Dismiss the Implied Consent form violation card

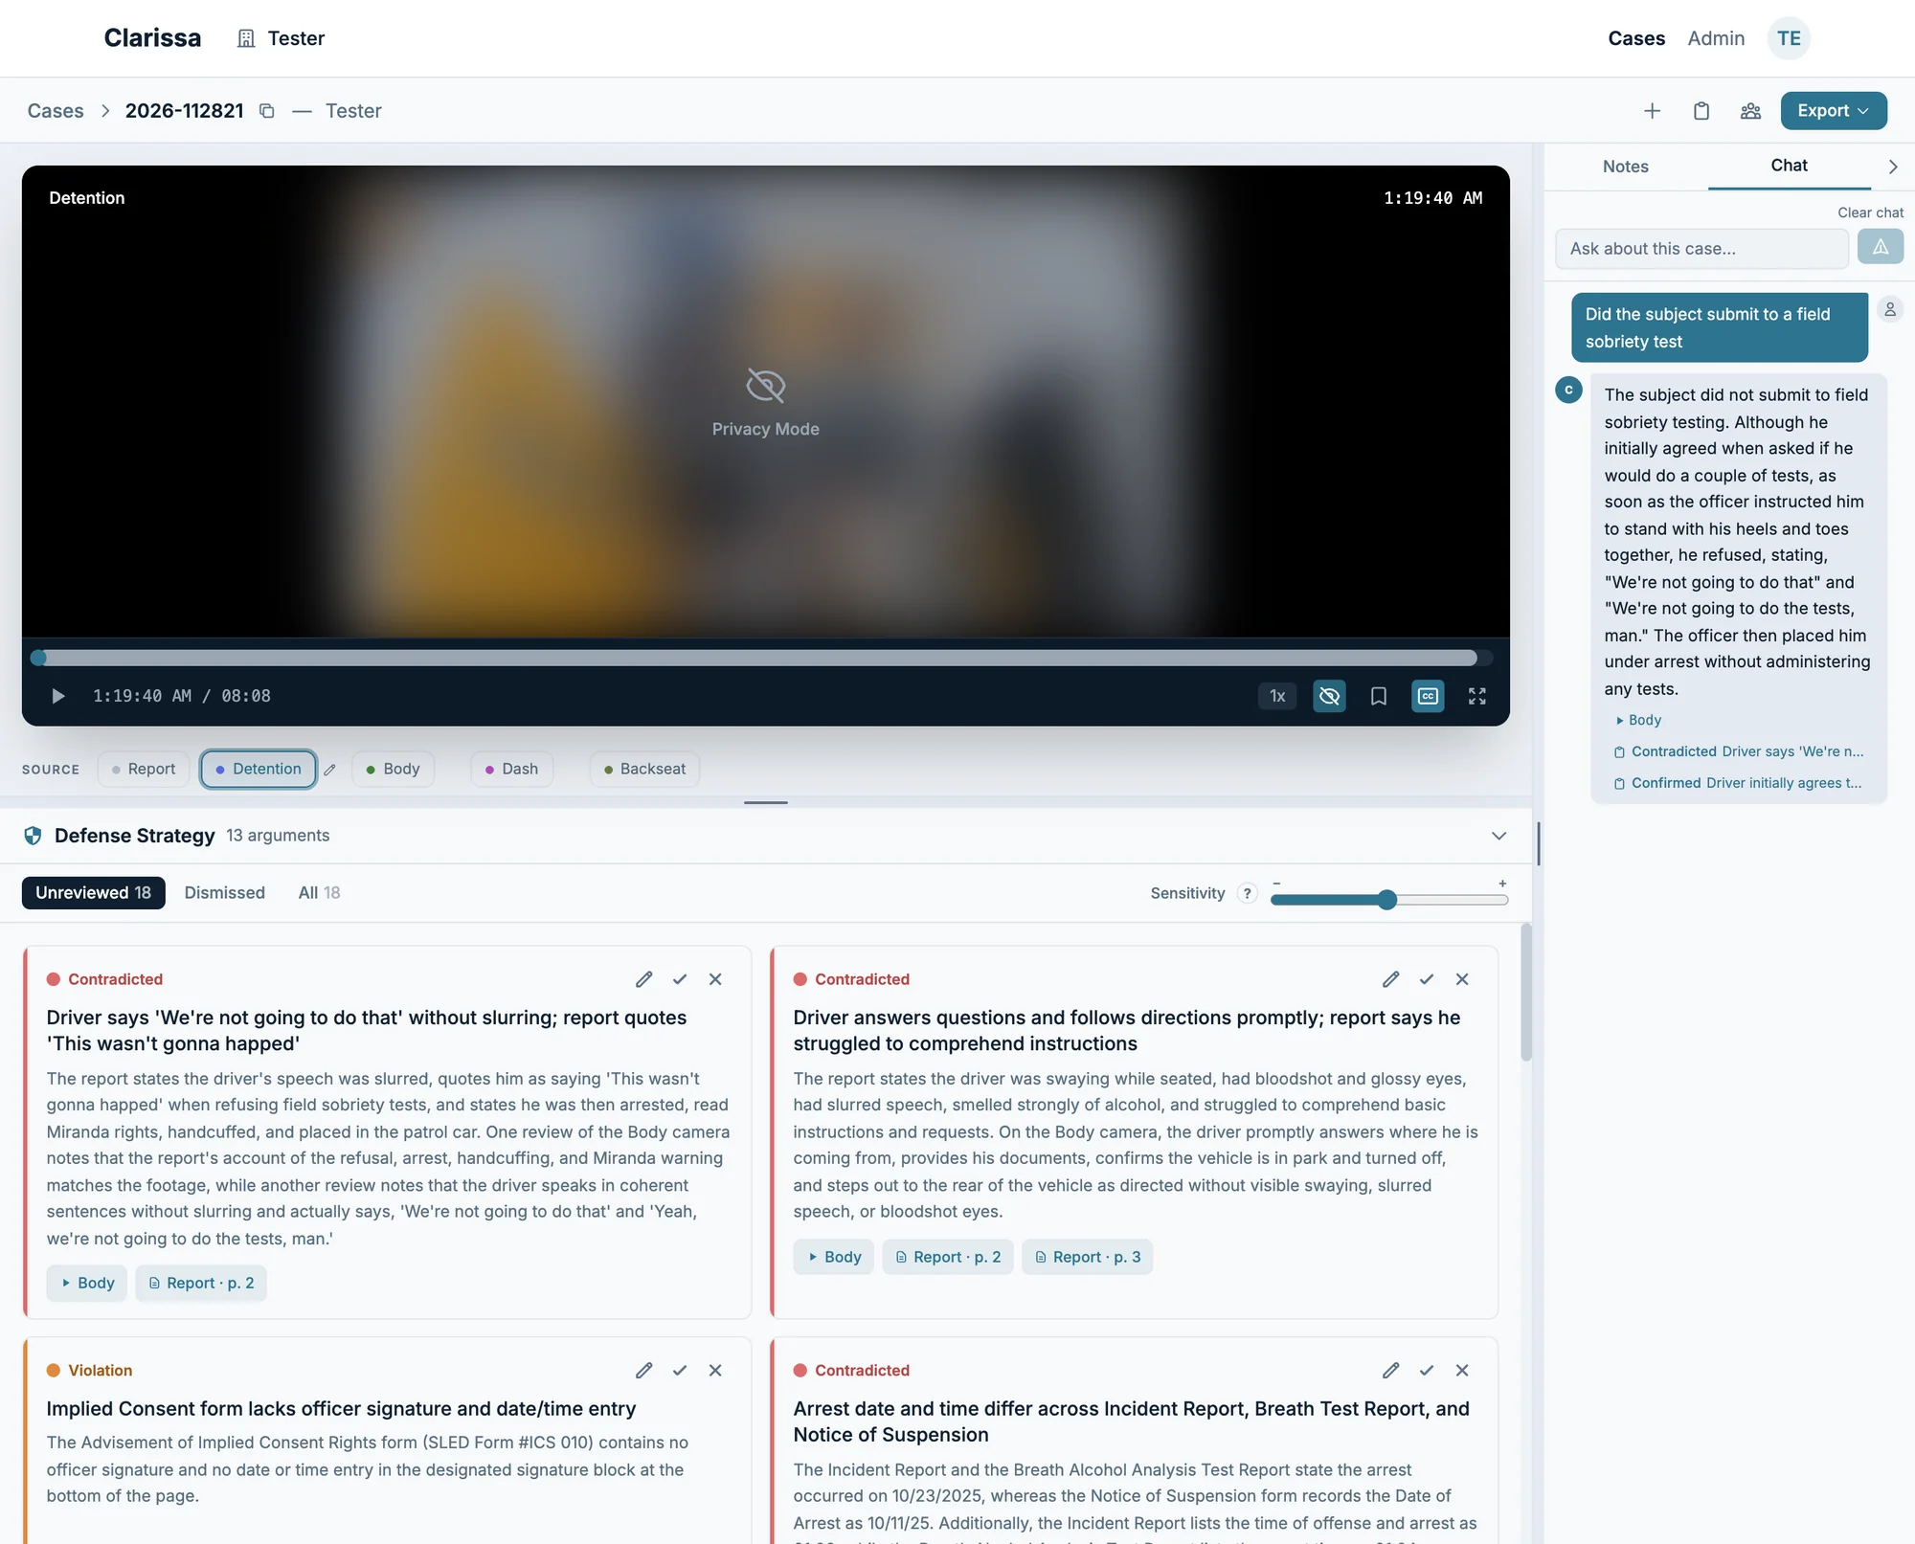click(x=715, y=1371)
